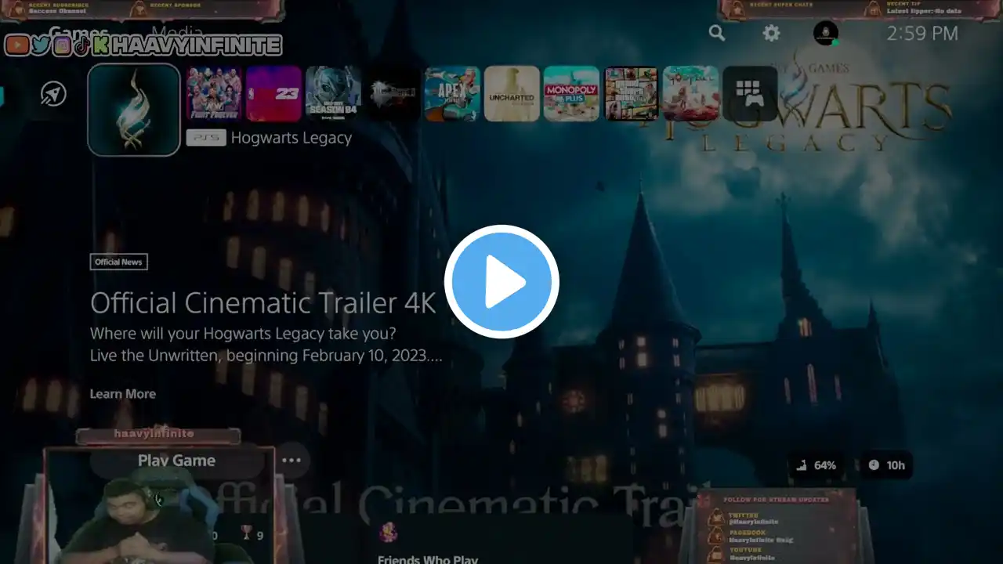Choose the Season 04 game tile
Viewport: 1003px width, 564px height.
pyautogui.click(x=334, y=94)
